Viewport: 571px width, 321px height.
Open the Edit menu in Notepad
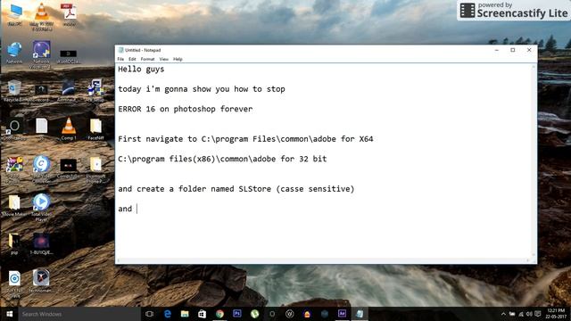(132, 59)
